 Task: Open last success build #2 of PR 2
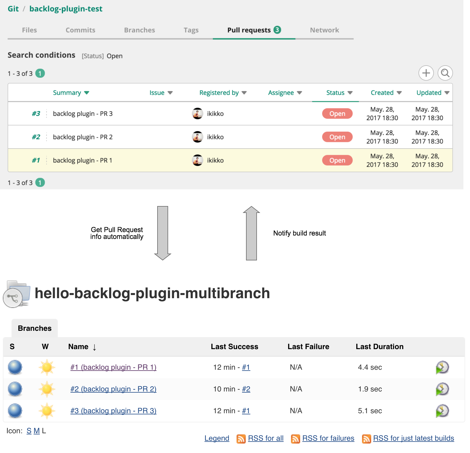tap(246, 389)
